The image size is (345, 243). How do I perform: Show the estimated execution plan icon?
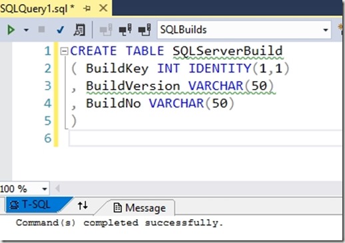point(79,30)
